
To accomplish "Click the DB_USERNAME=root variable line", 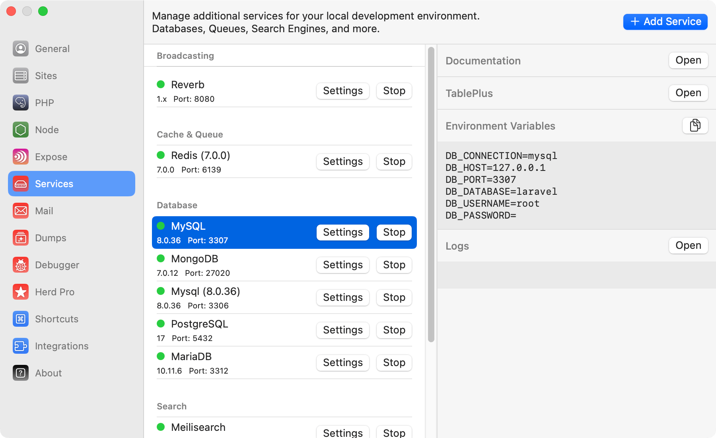I will click(492, 203).
